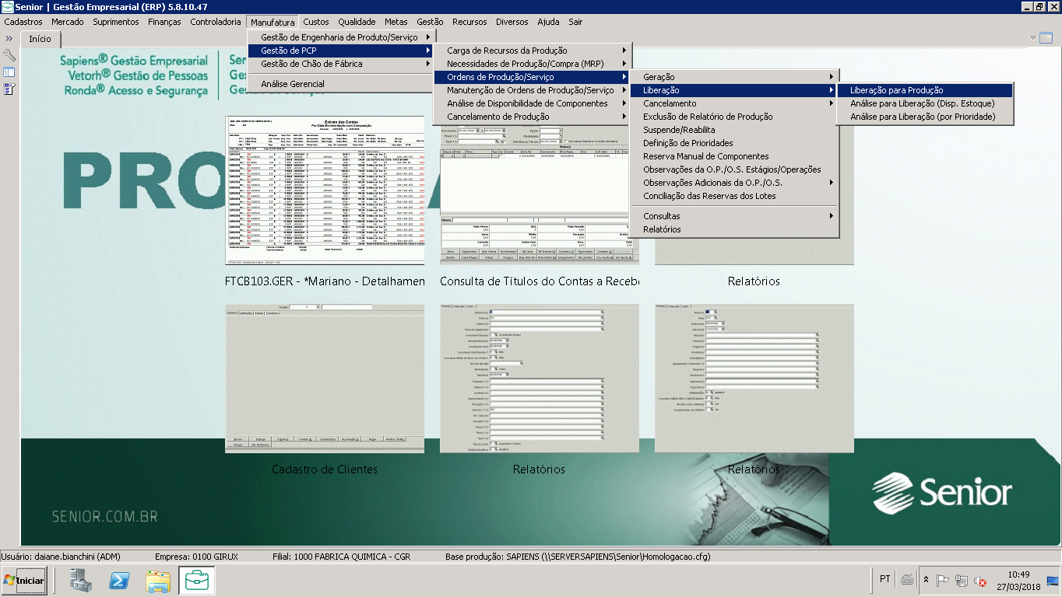This screenshot has width=1062, height=597.
Task: Open the Custos menu
Action: 316,22
